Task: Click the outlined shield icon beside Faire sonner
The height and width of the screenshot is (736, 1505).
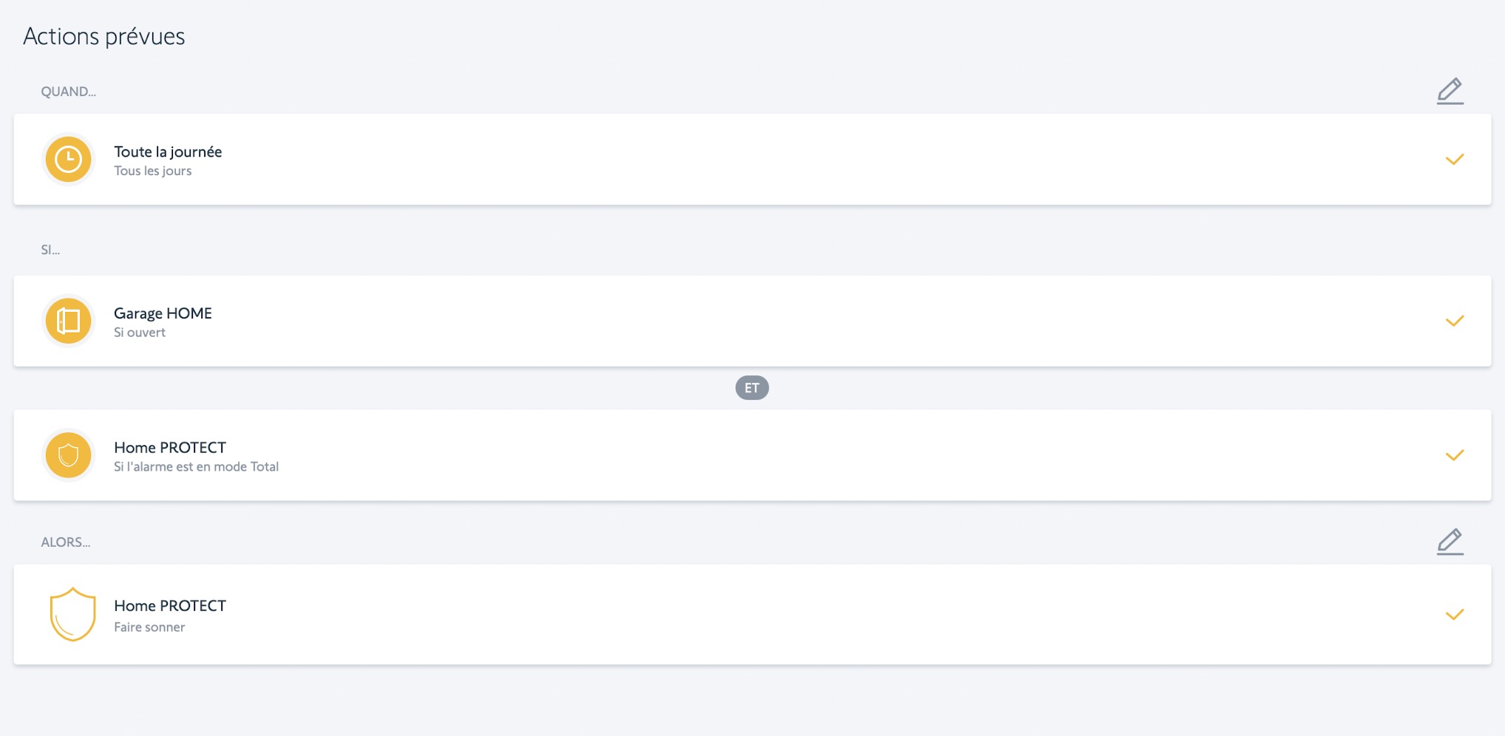Action: coord(72,614)
